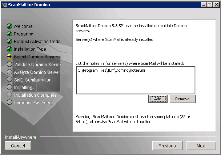This screenshot has width=221, height=155.
Task: Click the empty circle beside Installation Complete
Action: 9,95
